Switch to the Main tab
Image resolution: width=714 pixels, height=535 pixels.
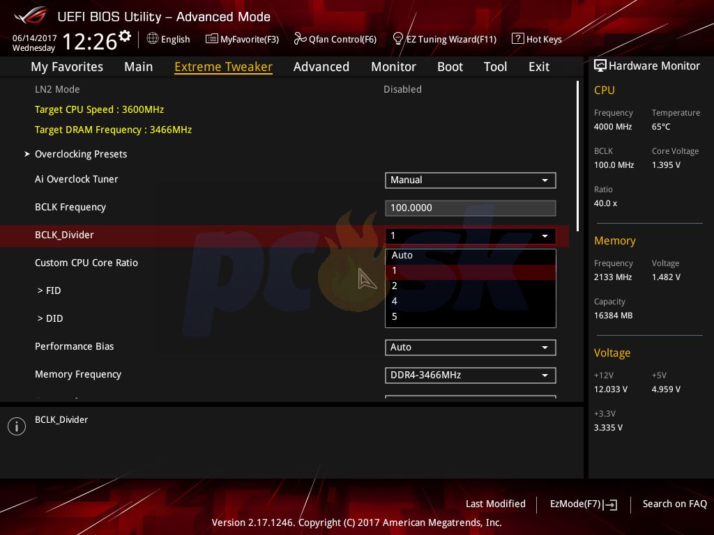coord(139,67)
